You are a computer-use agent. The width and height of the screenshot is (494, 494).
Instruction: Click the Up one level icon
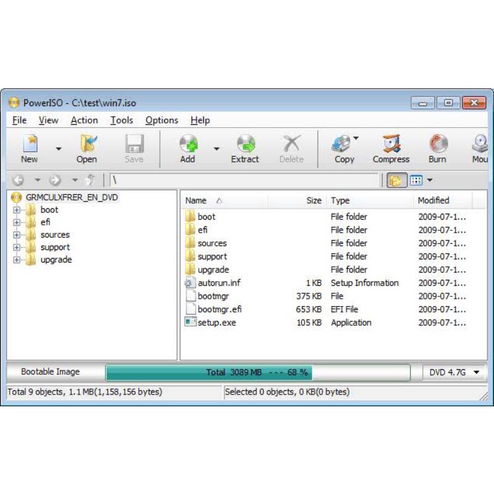pos(91,180)
